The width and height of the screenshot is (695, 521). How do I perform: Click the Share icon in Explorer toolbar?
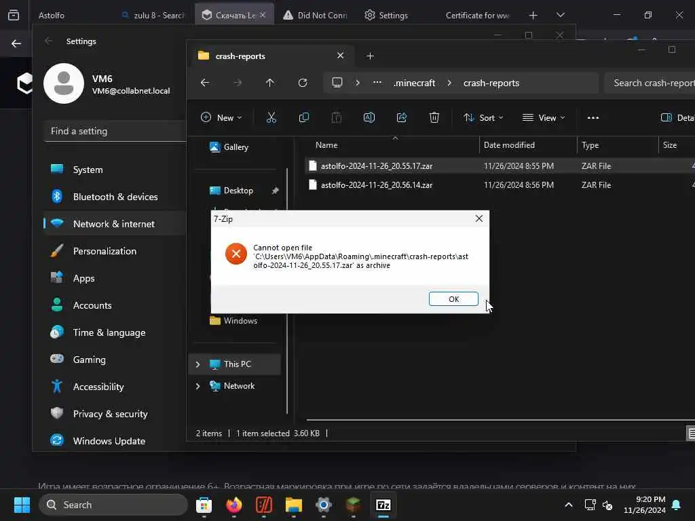[402, 117]
